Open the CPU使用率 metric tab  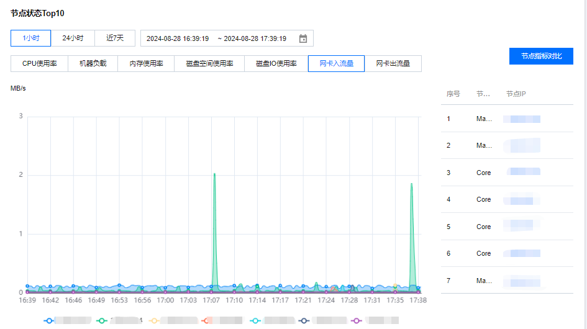(40, 63)
